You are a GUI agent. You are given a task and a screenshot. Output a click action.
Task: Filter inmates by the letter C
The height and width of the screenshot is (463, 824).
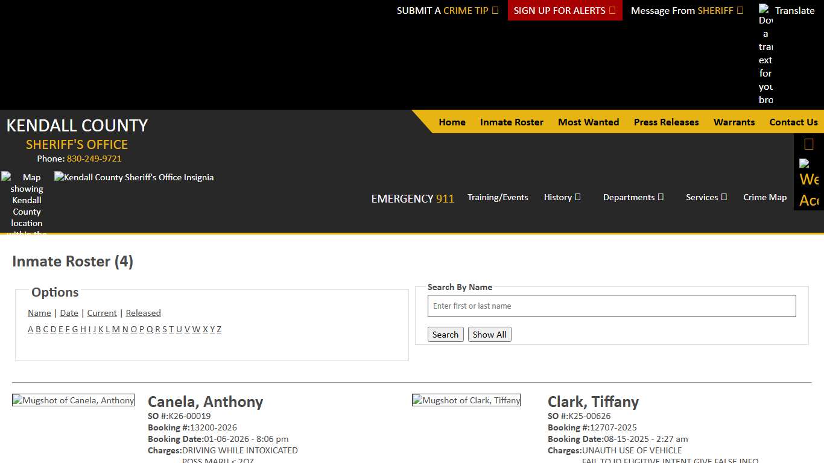click(45, 329)
